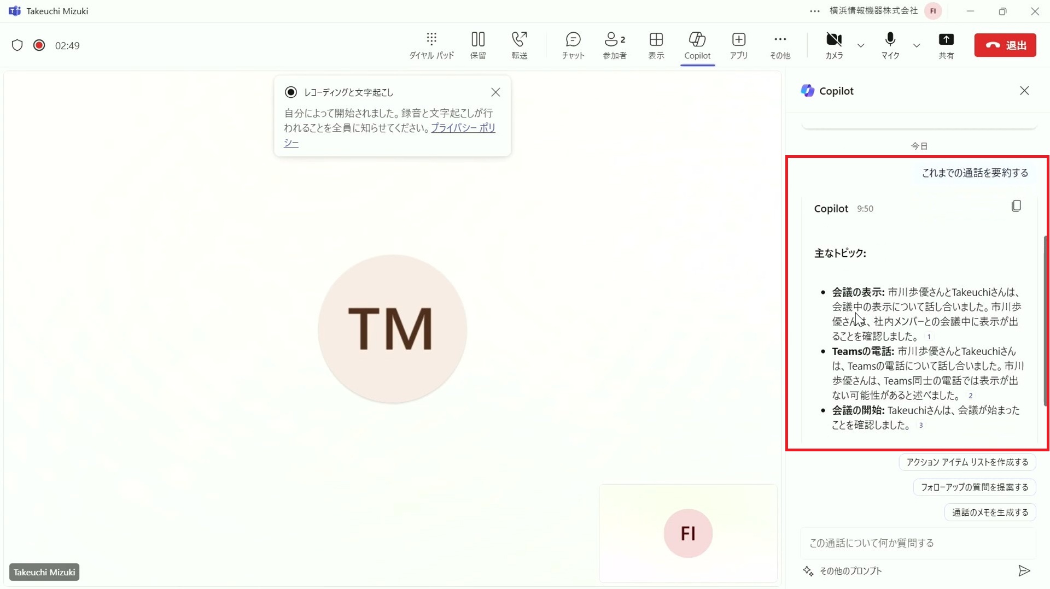
Task: Click the shield security icon
Action: click(x=17, y=45)
